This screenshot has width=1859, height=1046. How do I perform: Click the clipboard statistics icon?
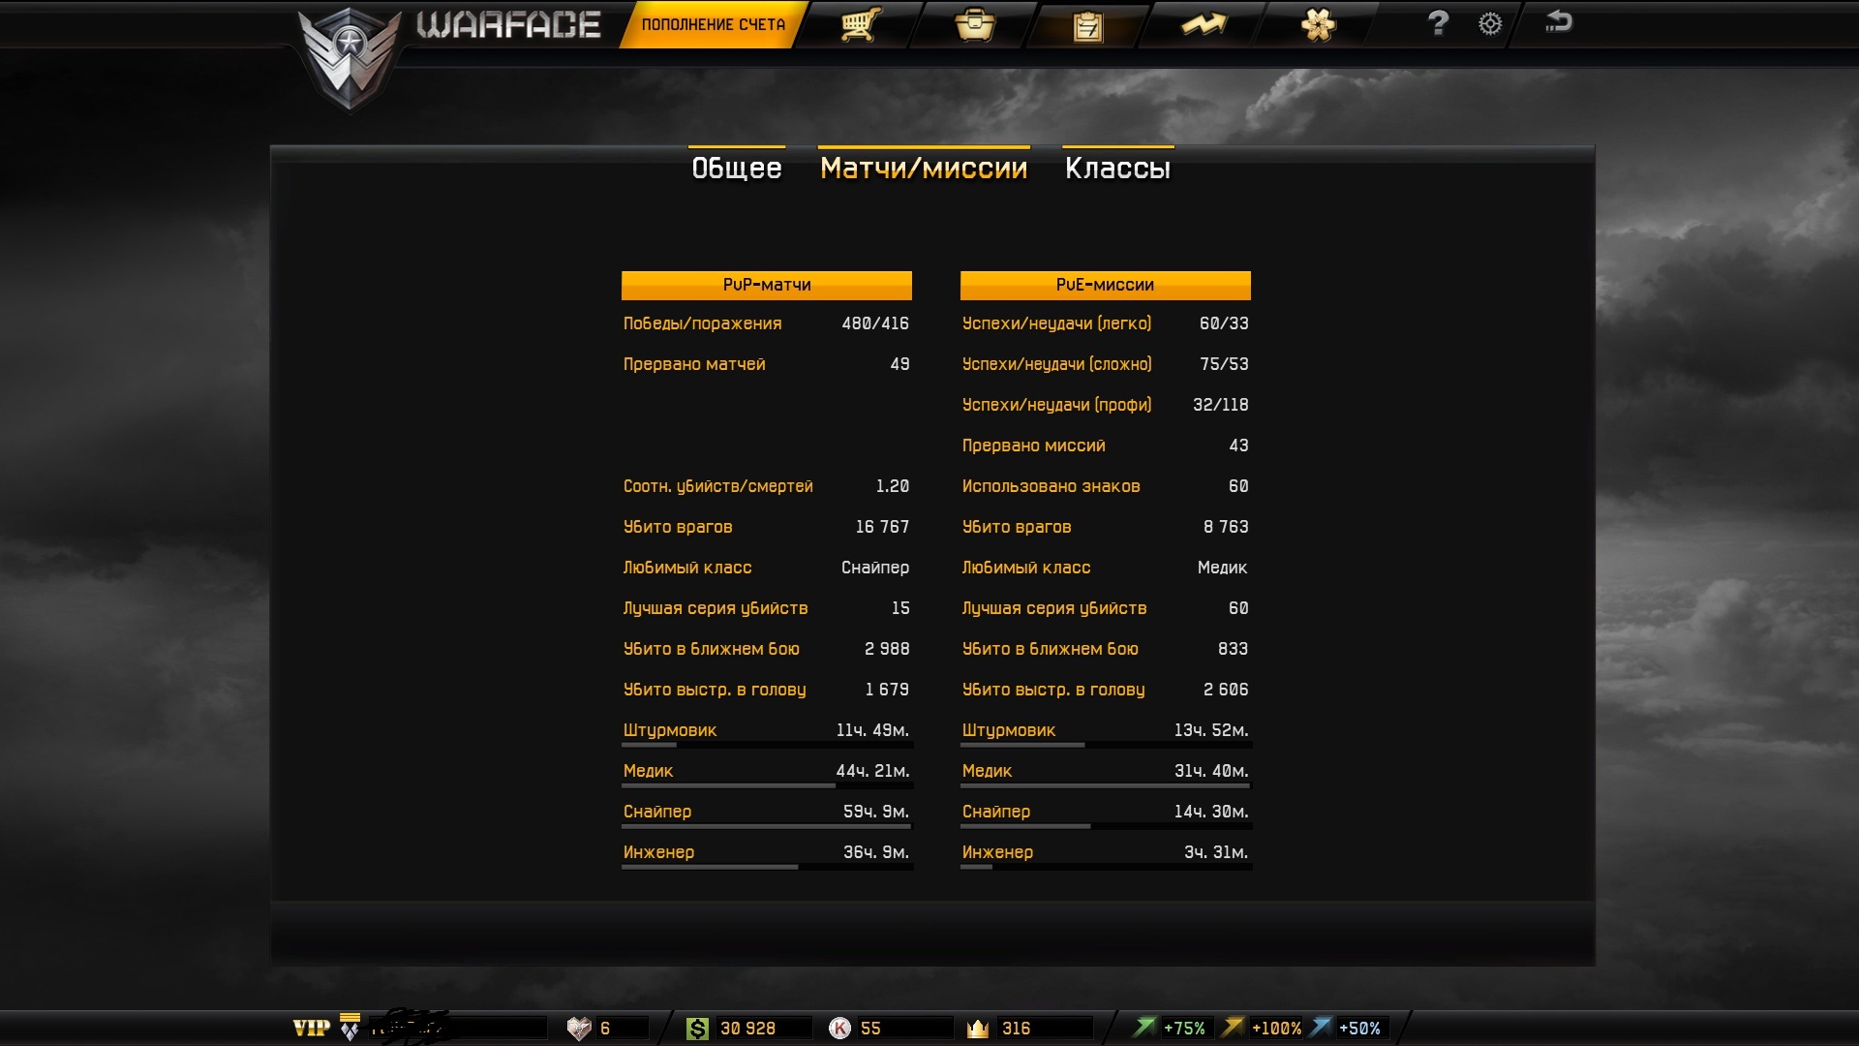(1088, 25)
